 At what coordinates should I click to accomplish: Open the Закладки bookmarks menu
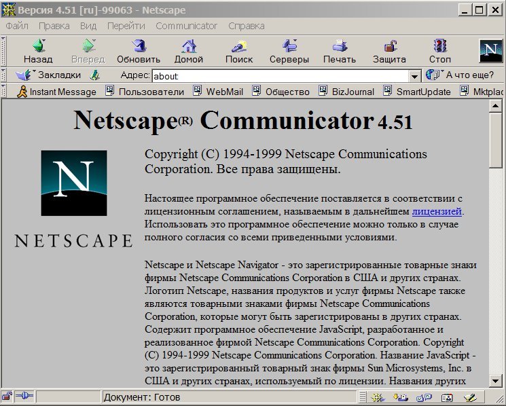pyautogui.click(x=48, y=75)
